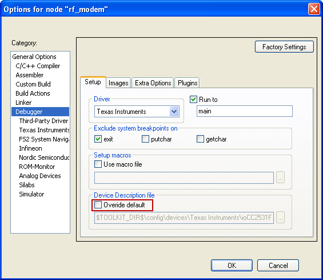Browse for device description file button
Viewport: 323px width, 280px height.
[280, 218]
